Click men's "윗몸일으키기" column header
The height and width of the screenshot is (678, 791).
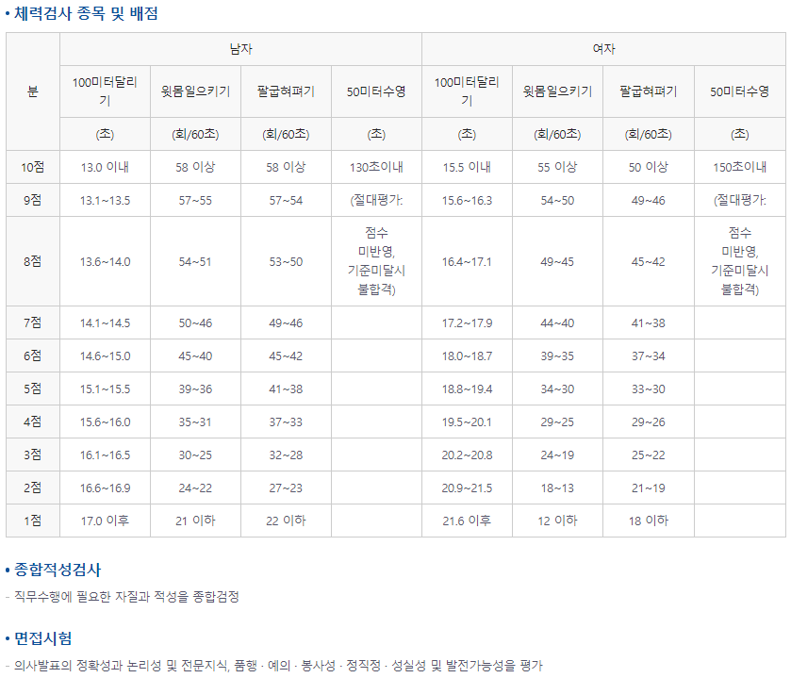pyautogui.click(x=195, y=91)
